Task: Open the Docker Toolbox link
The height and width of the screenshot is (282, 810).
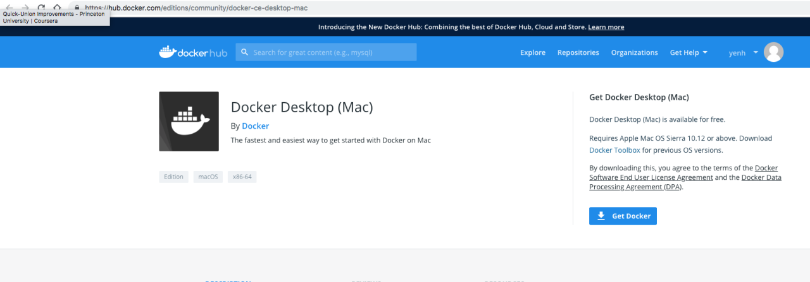Action: pos(614,150)
